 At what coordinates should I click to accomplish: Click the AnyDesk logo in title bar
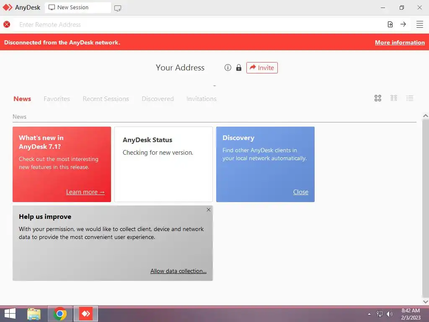[8, 8]
